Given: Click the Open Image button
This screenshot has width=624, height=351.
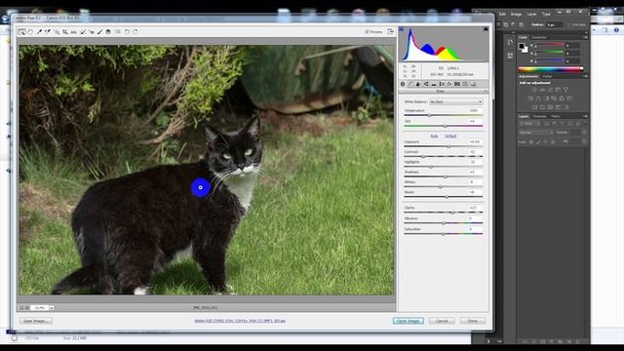Looking at the screenshot, I should 408,321.
